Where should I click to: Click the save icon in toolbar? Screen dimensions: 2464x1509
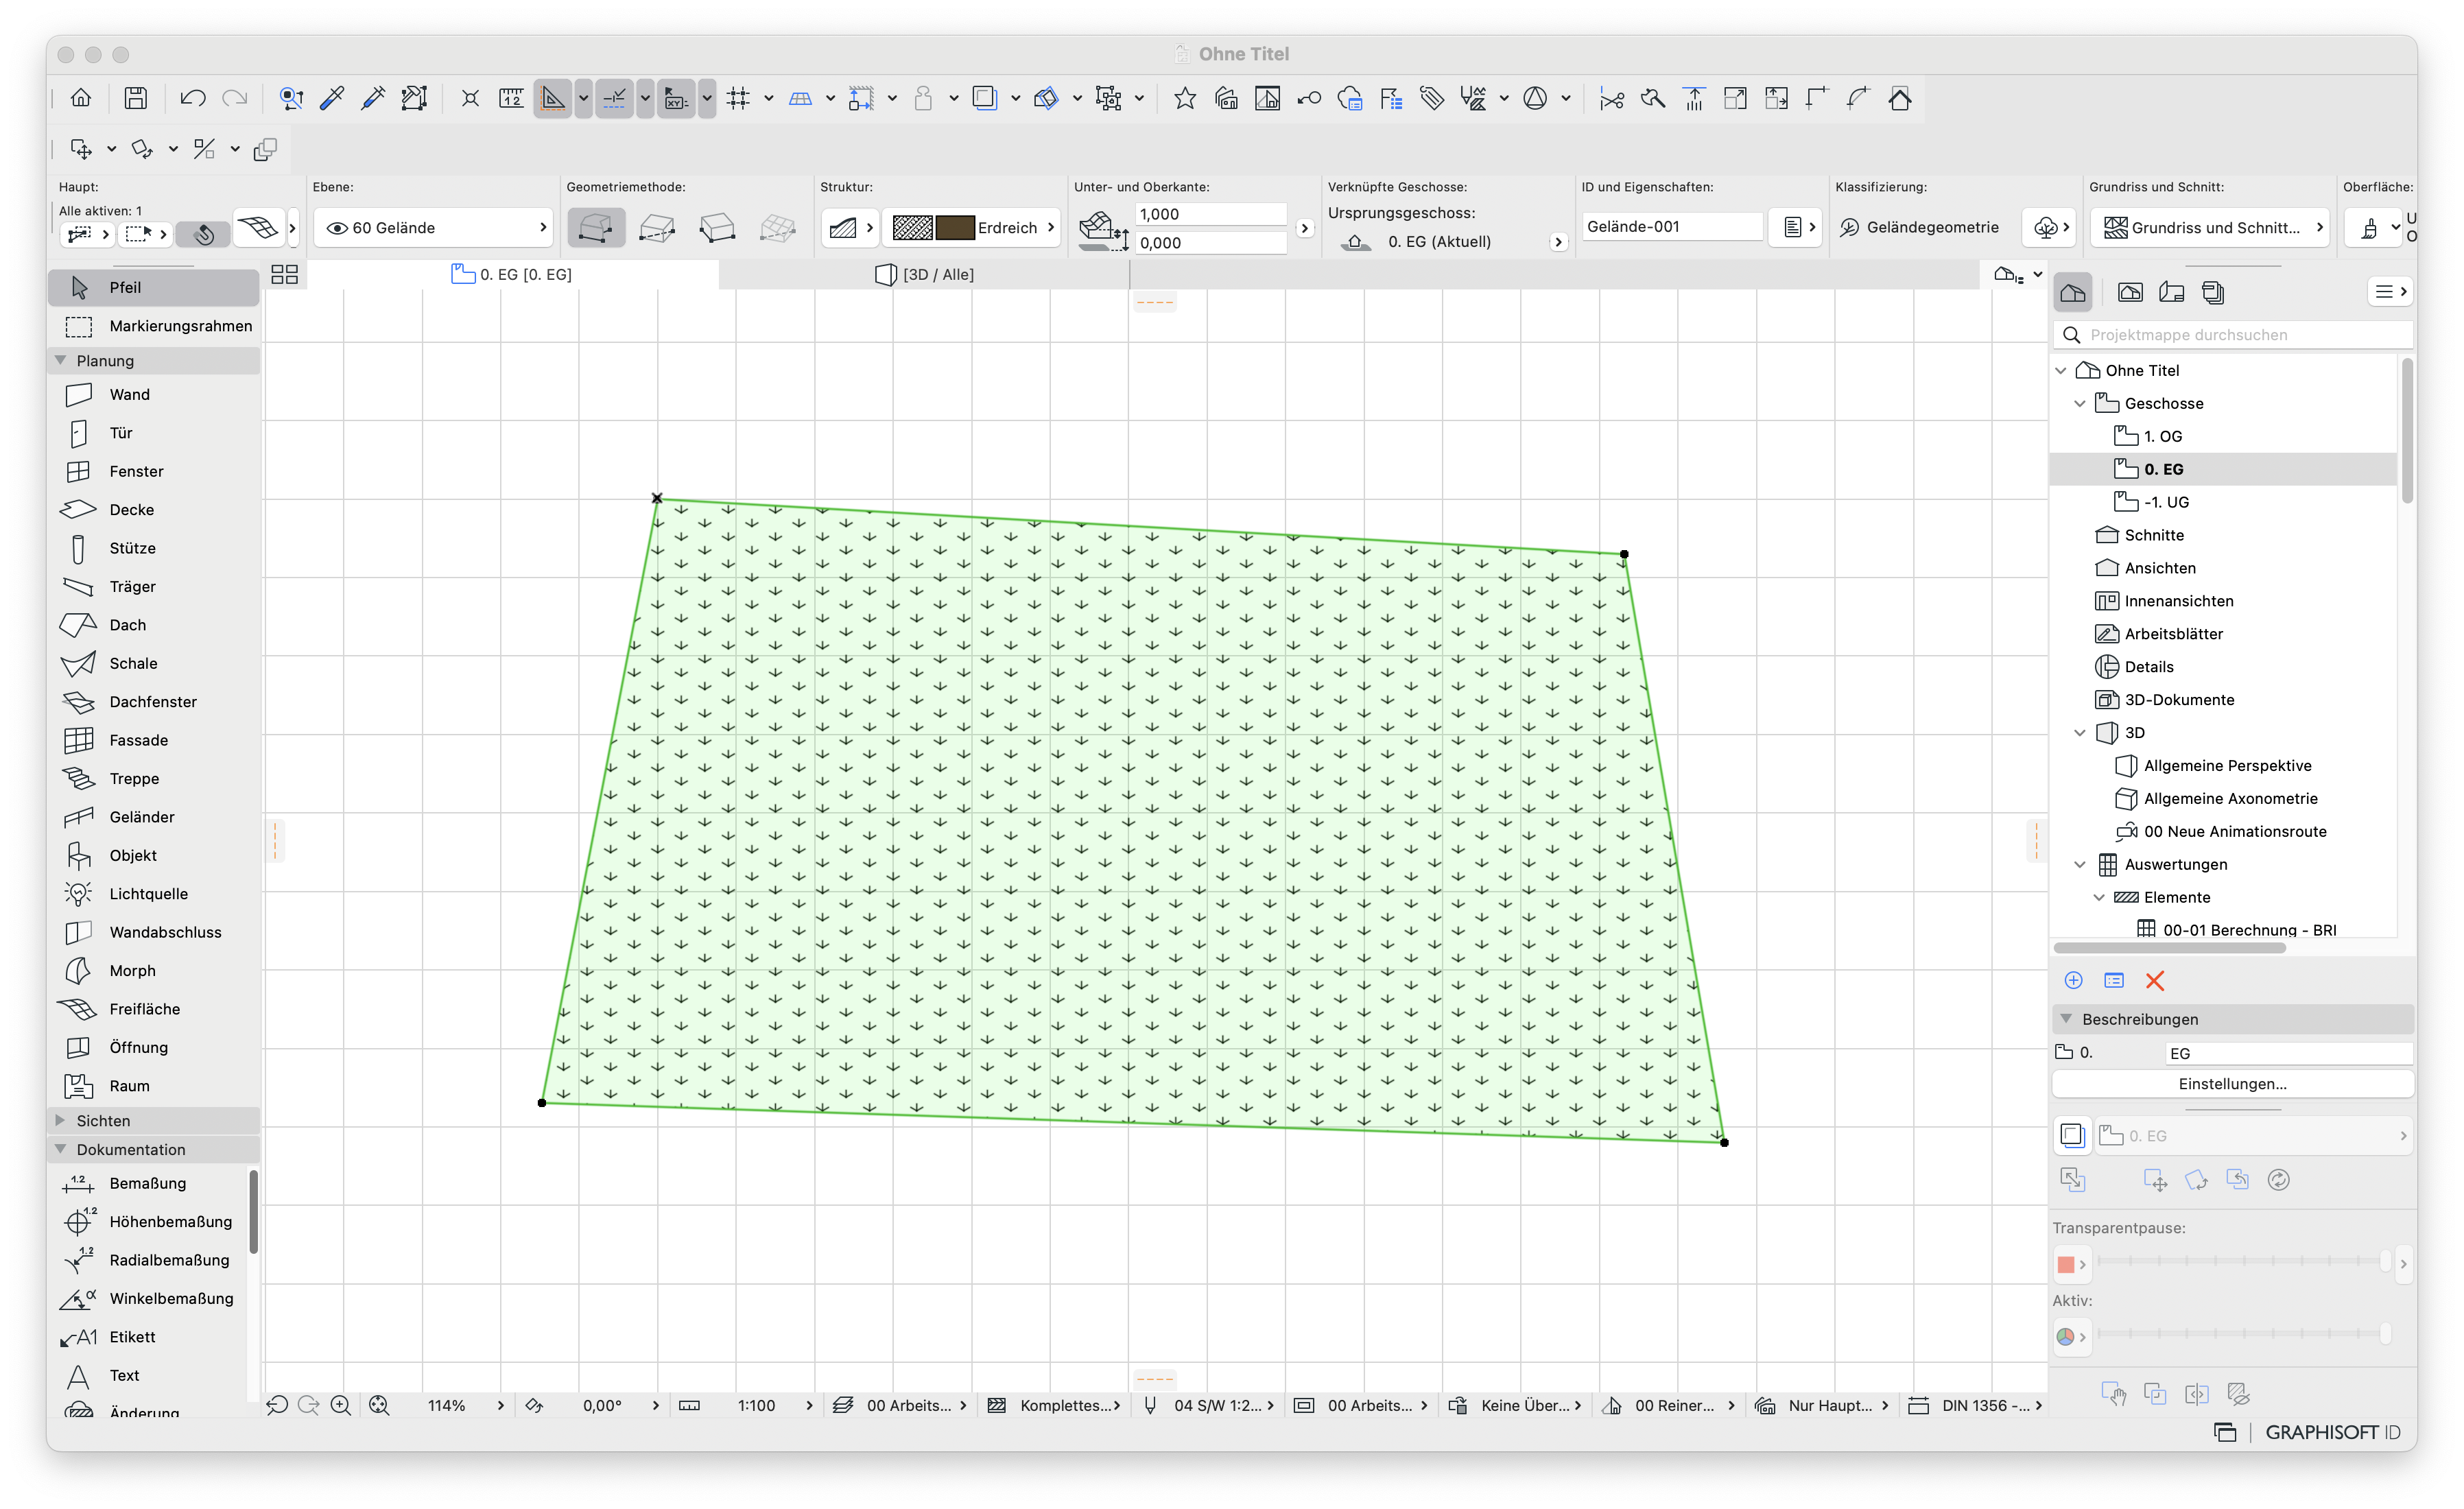[x=136, y=98]
